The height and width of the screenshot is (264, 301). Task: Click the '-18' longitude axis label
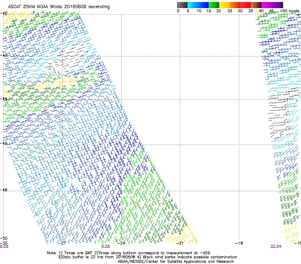[x=239, y=243]
